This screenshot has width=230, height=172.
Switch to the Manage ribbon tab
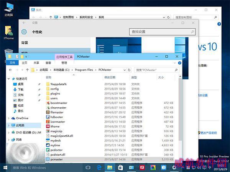(64, 63)
